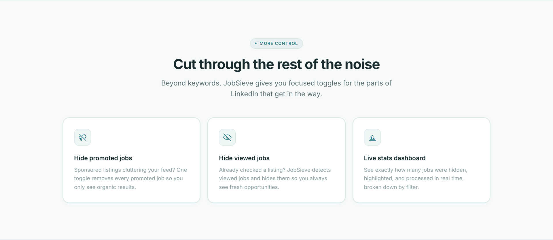Click the 'See exactly how many jobs' description

point(416,178)
